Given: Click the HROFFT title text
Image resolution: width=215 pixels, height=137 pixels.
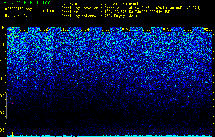Looking at the screenshot, I should click(x=21, y=3).
